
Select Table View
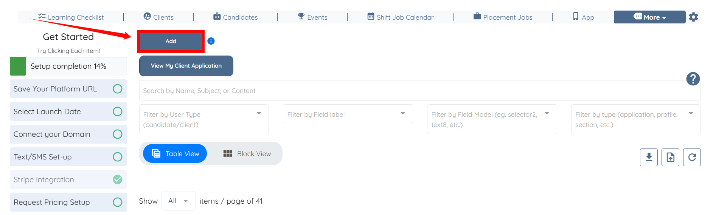pyautogui.click(x=175, y=154)
